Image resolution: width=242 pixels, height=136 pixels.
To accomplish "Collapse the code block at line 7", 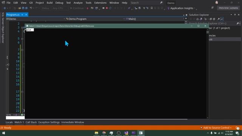I will (22, 50).
